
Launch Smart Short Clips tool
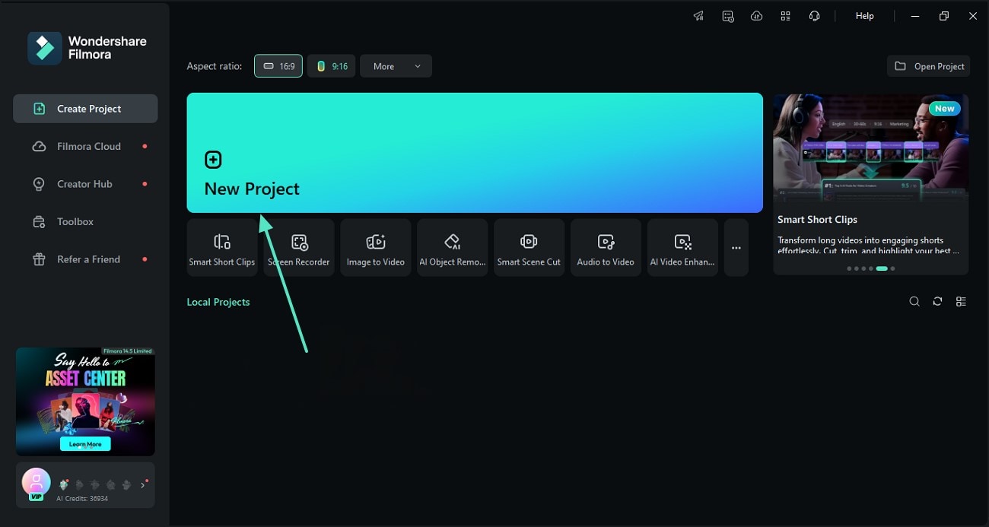pos(222,247)
